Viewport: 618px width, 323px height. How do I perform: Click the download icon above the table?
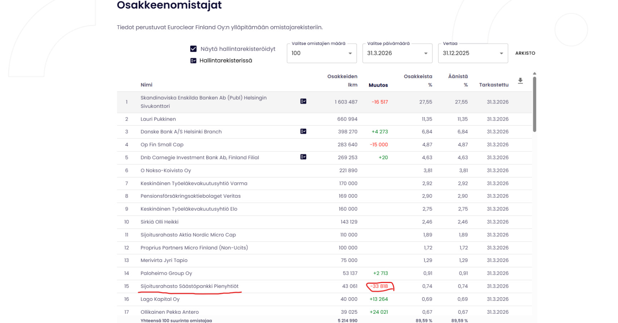click(x=520, y=81)
